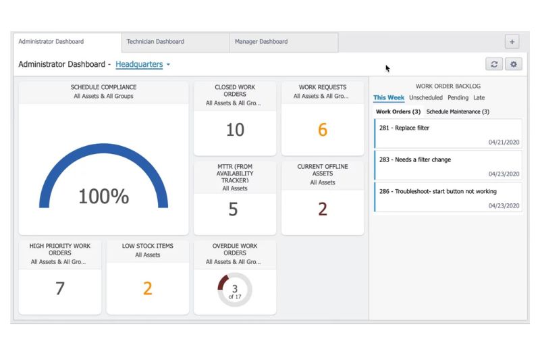Click the Schedule Compliance 100% gauge
This screenshot has width=540, height=360.
coord(104,176)
